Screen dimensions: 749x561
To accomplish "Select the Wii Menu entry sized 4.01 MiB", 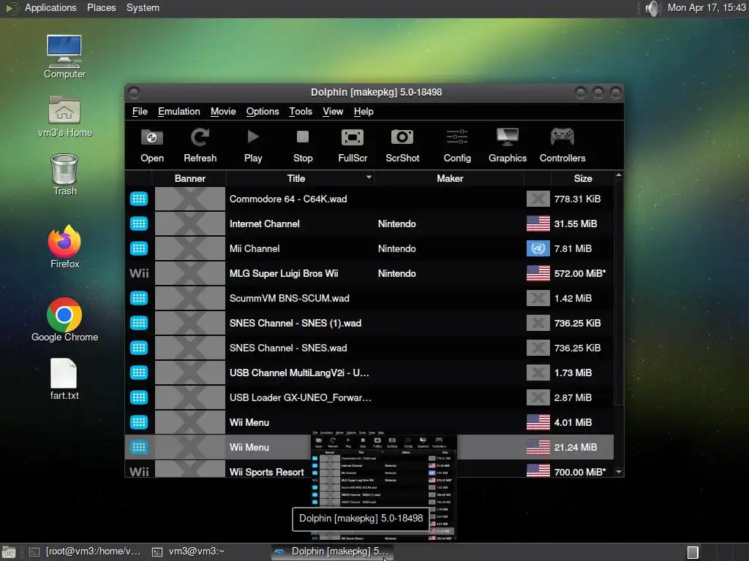I will click(249, 422).
